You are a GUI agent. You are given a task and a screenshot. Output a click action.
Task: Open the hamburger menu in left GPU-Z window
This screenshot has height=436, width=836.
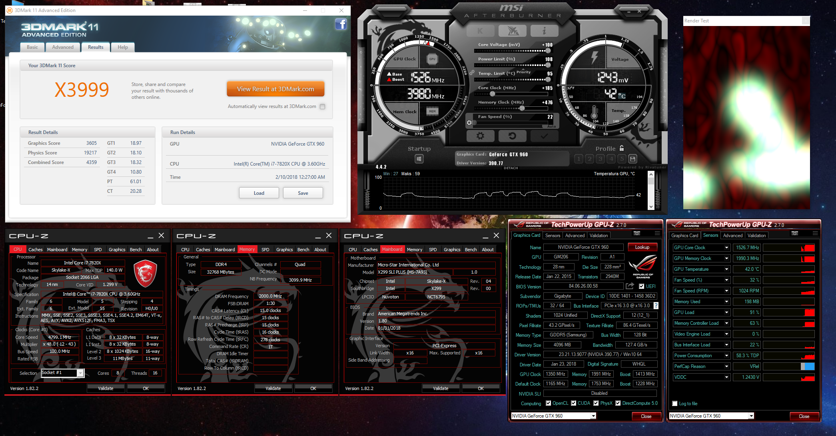point(657,233)
